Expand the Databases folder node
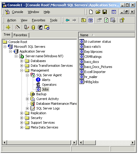Screen dimensions: 138x154 point(22,61)
